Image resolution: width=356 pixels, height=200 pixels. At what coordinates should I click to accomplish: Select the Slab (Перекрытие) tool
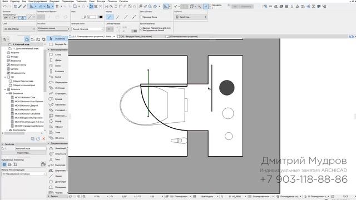(x=58, y=83)
